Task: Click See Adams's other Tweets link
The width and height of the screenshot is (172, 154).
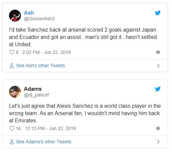Action: click(x=44, y=142)
